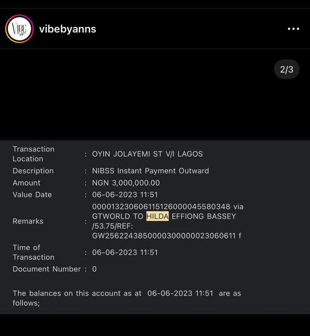
Task: Tap the Amount label
Action: [x=27, y=183]
